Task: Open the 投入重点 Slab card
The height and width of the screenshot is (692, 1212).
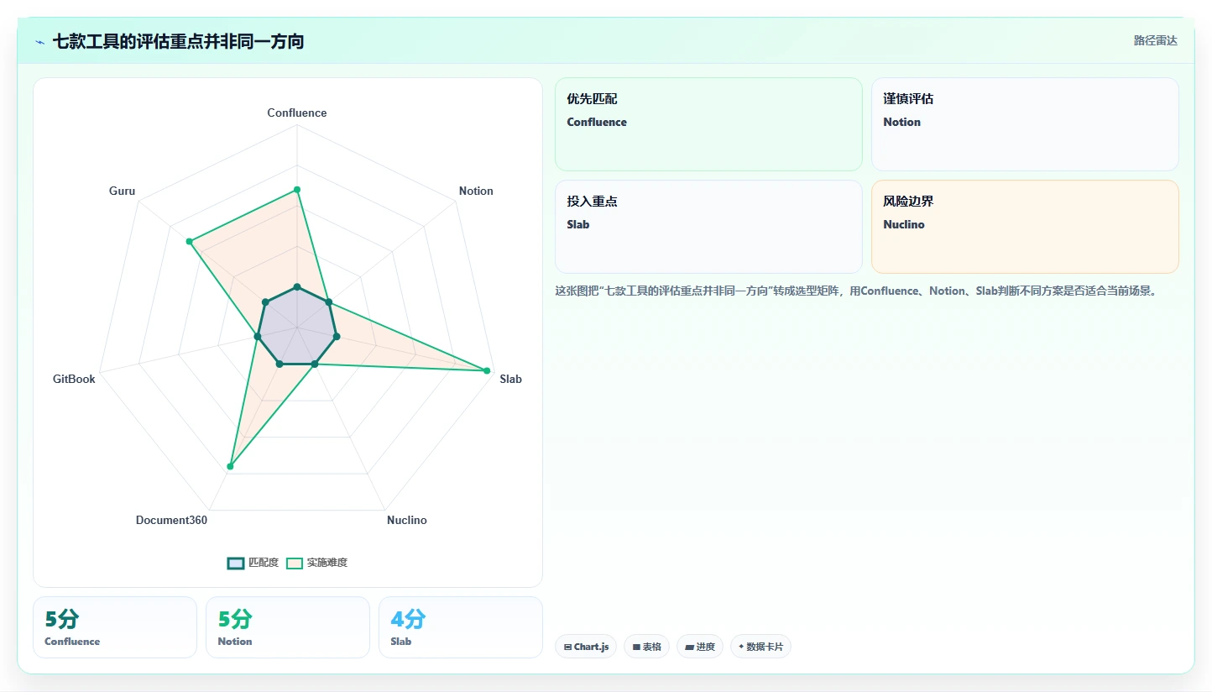Action: coord(708,227)
